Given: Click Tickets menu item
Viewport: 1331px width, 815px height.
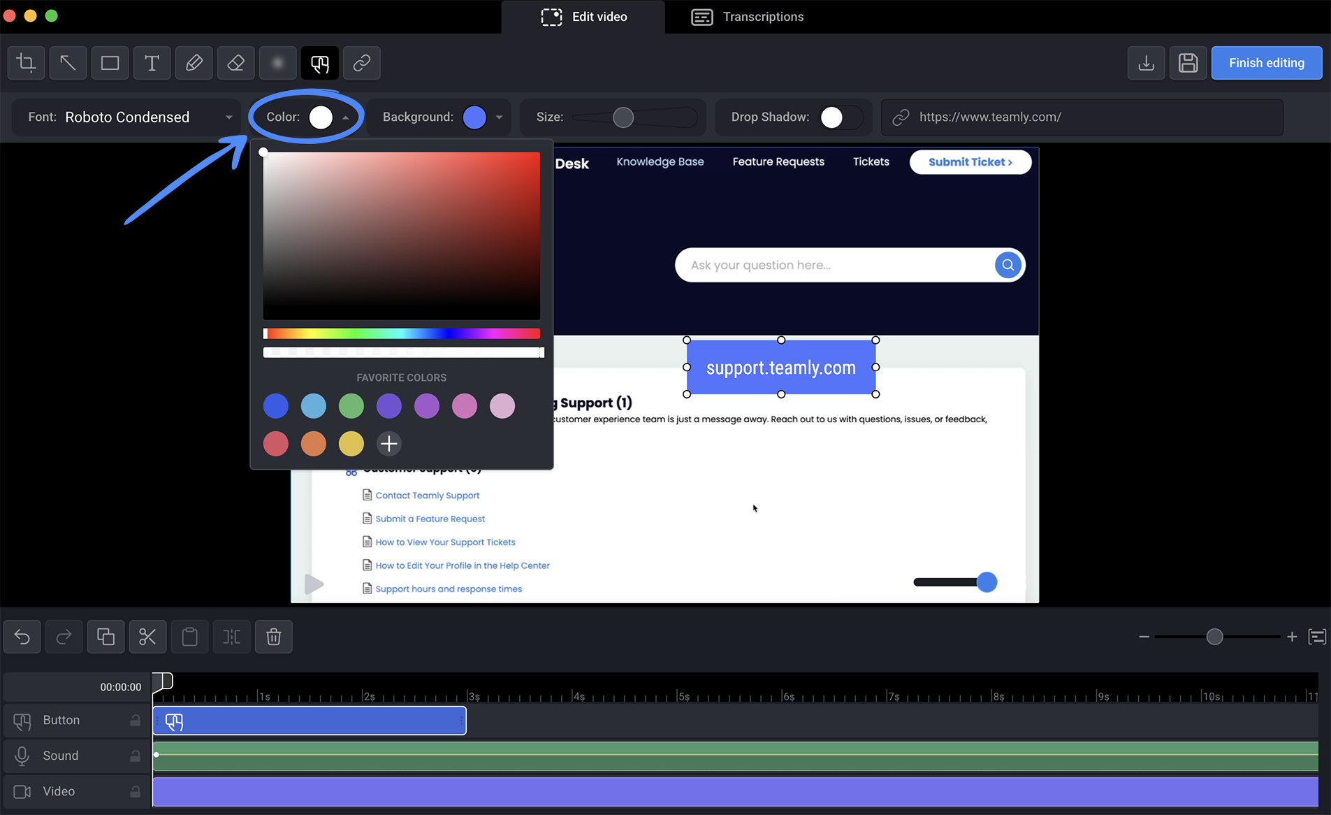Looking at the screenshot, I should click(871, 161).
